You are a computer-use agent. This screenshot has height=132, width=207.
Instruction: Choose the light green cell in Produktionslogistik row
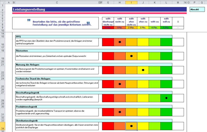154,112
